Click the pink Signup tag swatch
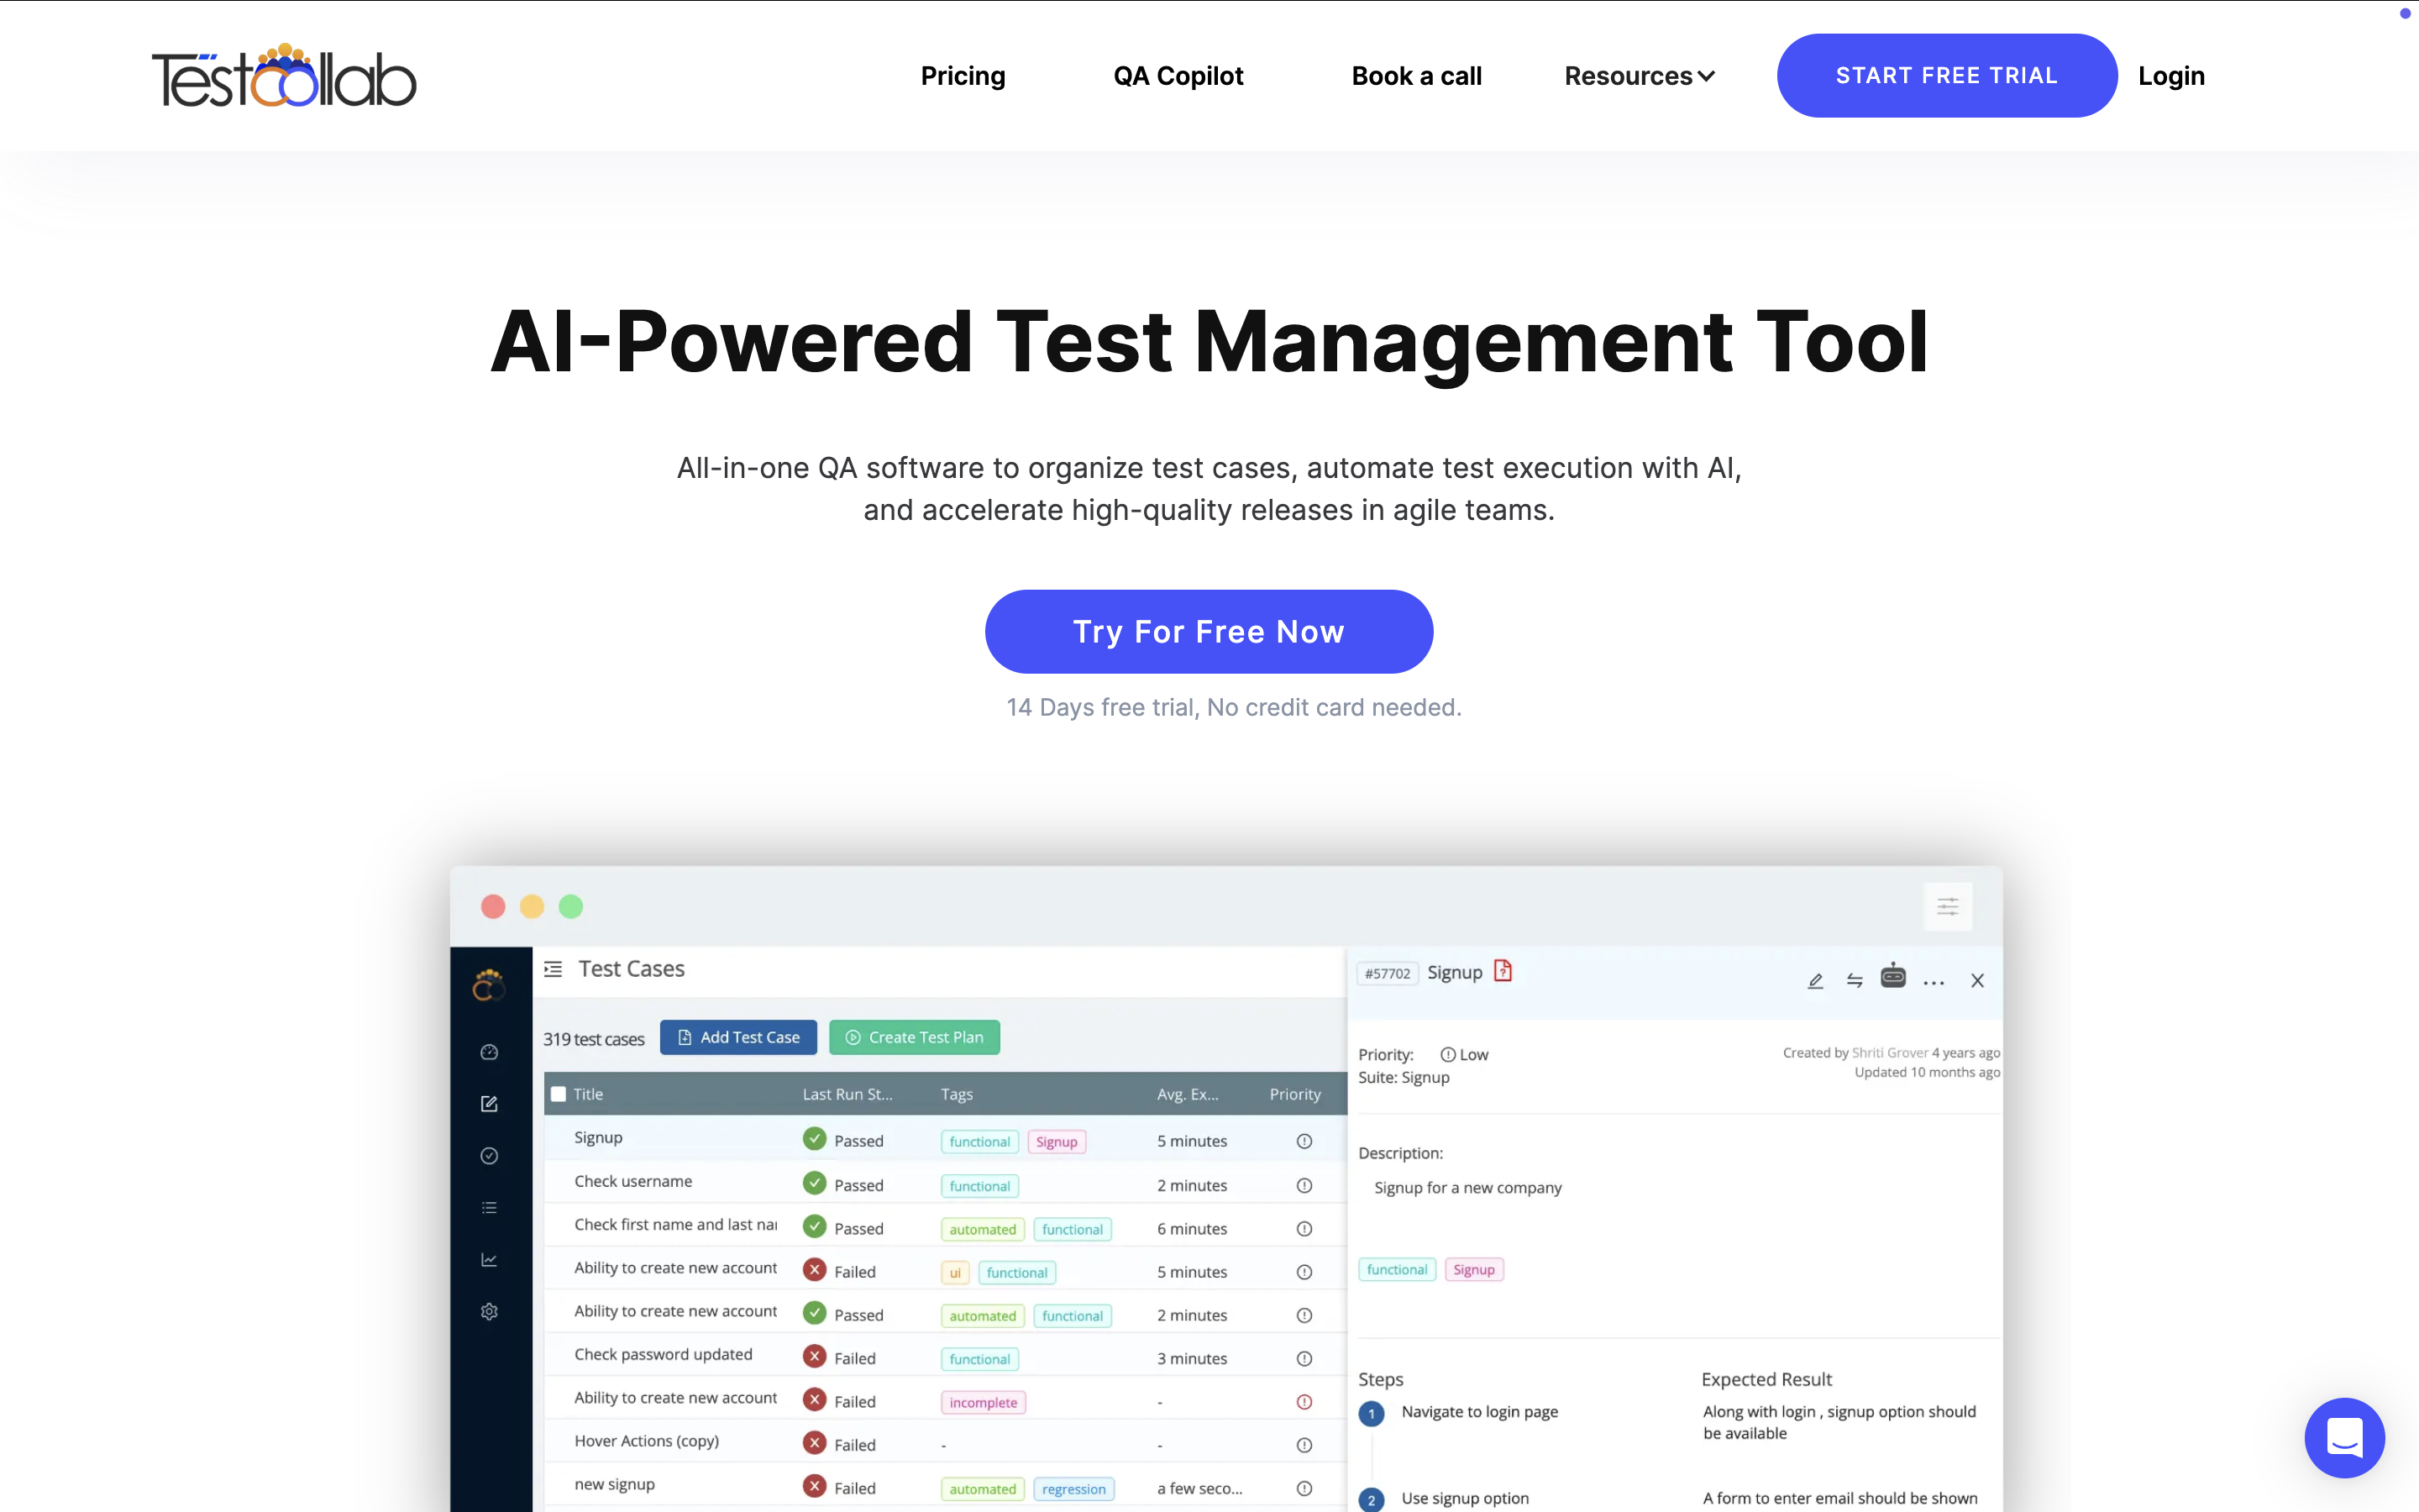 1057,1142
